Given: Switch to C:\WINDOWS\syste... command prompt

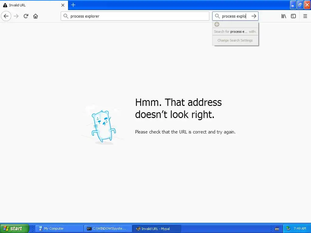Looking at the screenshot, I should (x=108, y=228).
